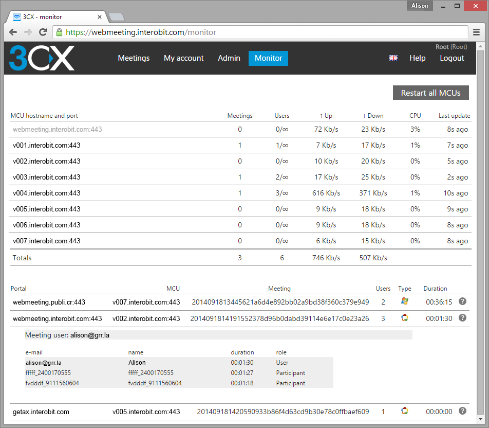The height and width of the screenshot is (428, 489).
Task: Click the browser forward arrow
Action: (x=28, y=32)
